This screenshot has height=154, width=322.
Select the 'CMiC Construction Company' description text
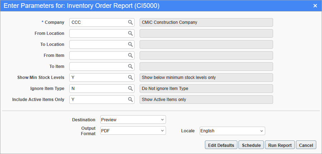click(170, 22)
